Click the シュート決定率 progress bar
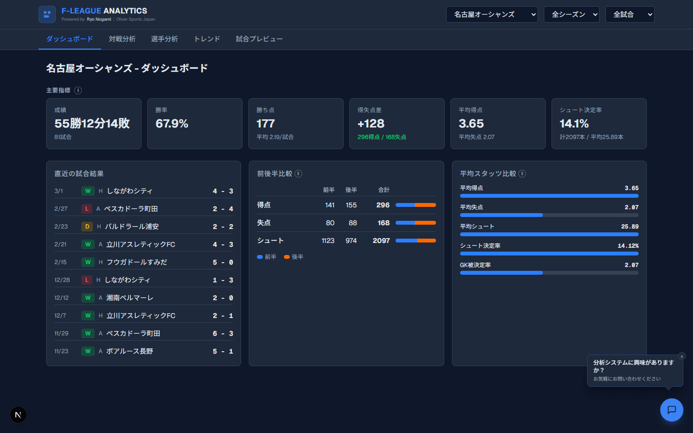The width and height of the screenshot is (693, 433). (x=549, y=254)
